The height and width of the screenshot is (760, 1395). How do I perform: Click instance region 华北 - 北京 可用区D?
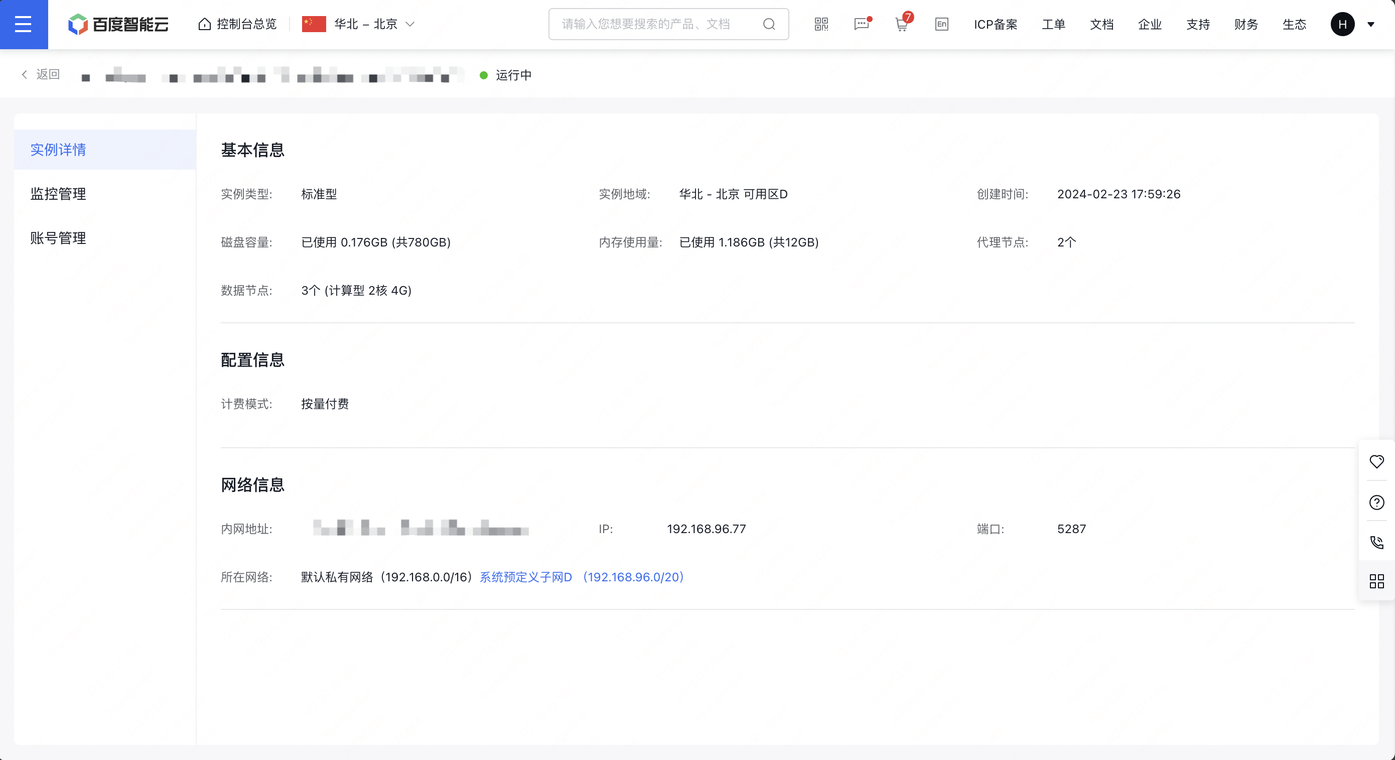(733, 194)
